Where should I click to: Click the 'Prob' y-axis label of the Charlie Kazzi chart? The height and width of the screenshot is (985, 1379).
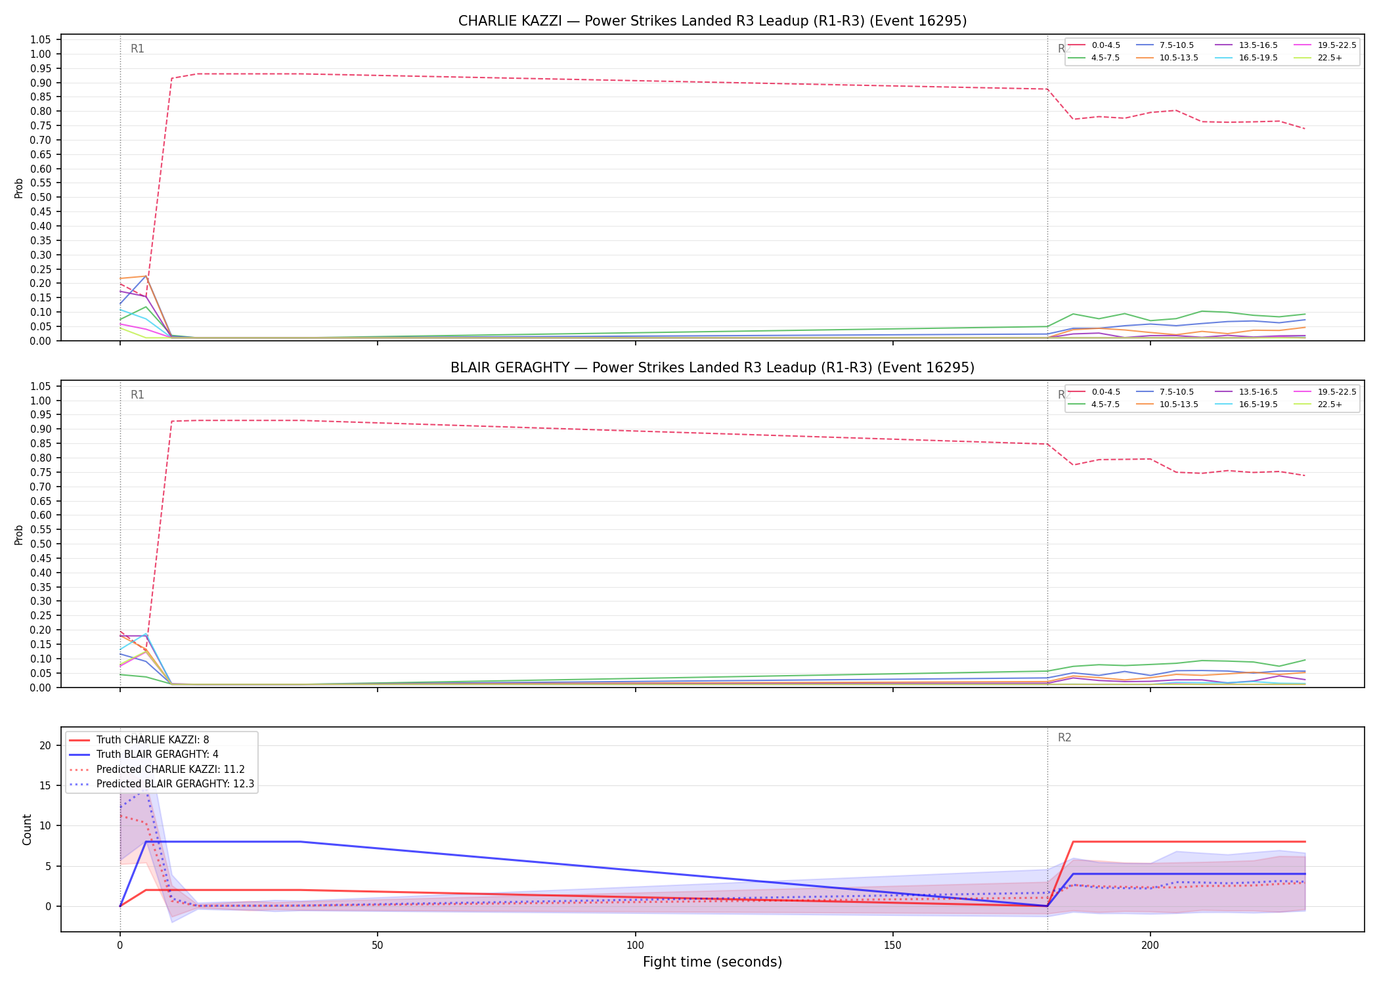[19, 188]
